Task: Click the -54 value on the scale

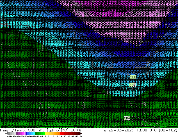Action: pos(9,136)
